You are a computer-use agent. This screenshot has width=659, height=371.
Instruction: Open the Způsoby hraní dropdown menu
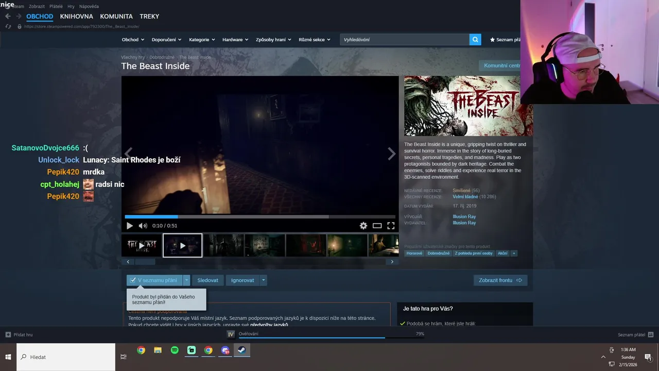point(273,40)
